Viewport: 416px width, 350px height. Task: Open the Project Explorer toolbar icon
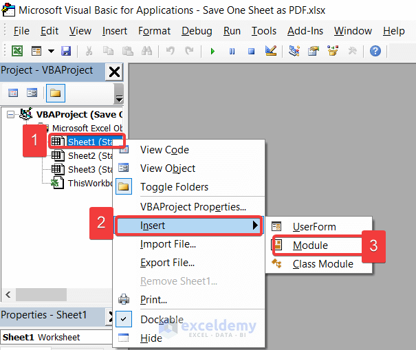coord(294,51)
